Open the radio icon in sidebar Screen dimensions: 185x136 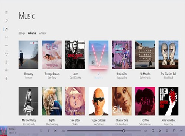tap(6, 37)
